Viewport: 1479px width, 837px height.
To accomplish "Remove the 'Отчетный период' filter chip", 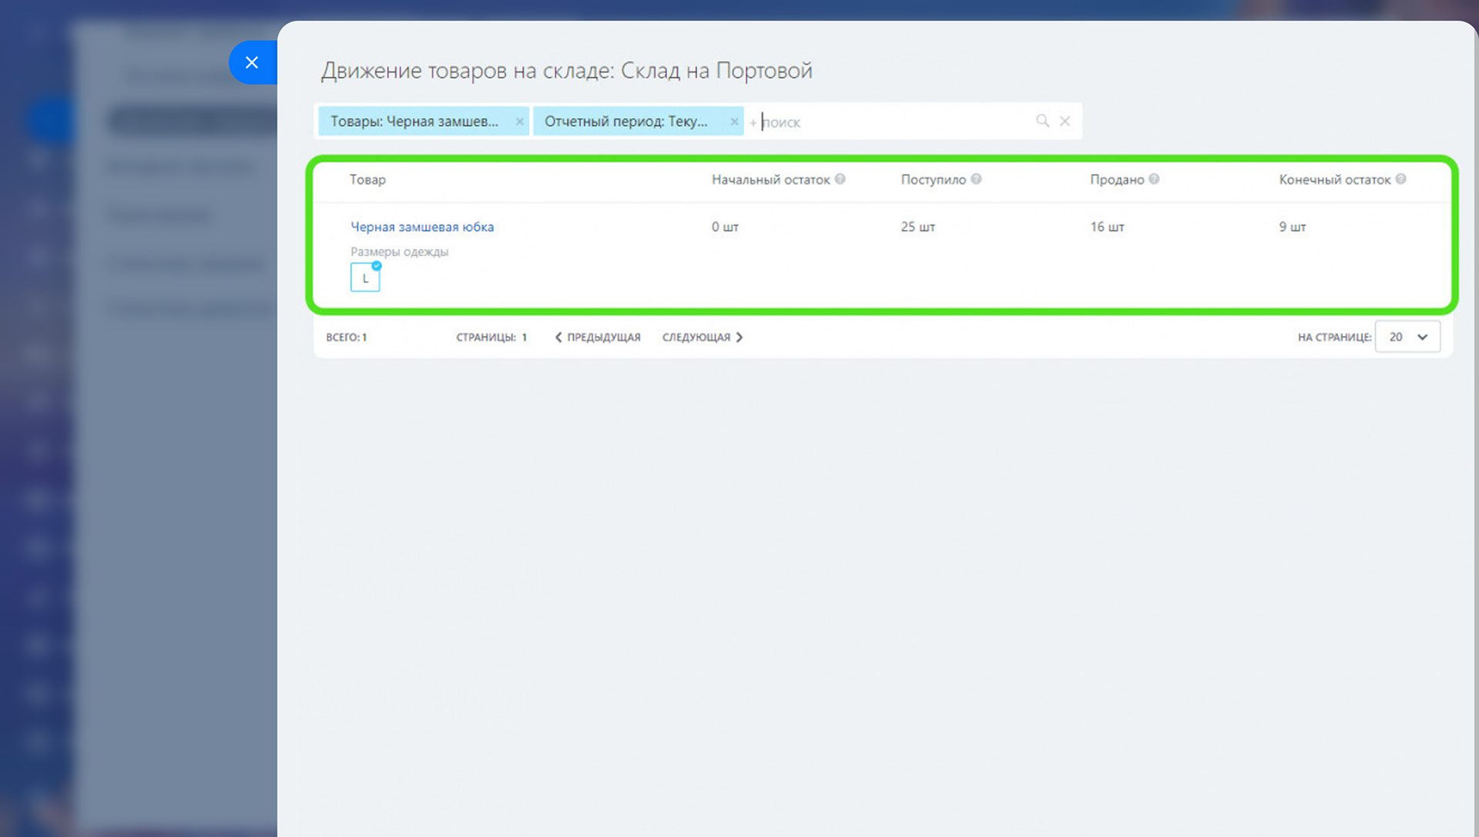I will (x=734, y=122).
